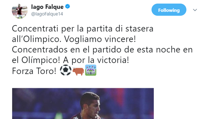Screen dimensions: 211x119
Task: Click 'el Olímpico!' in the Spanish text
Action: coord(36,60)
